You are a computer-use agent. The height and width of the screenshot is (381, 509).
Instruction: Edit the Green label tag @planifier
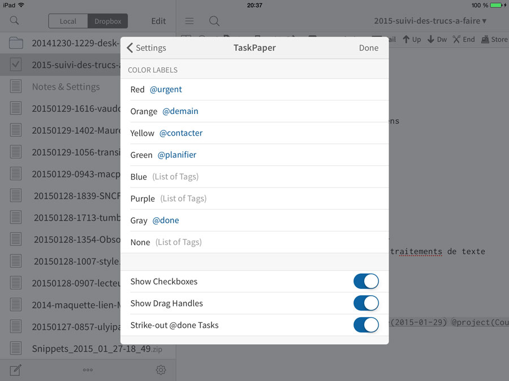177,155
